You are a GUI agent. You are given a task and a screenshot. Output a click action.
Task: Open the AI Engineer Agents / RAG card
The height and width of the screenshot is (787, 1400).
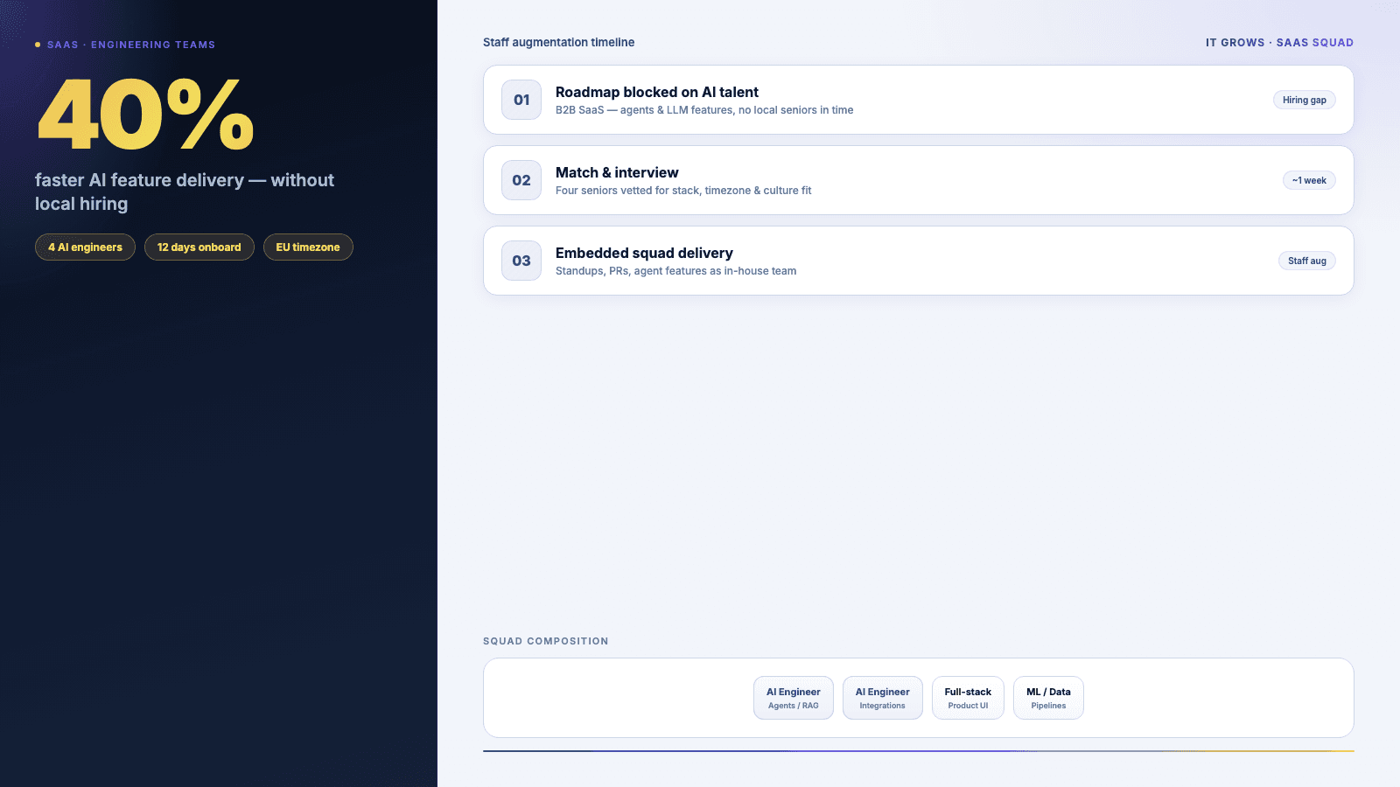point(794,698)
